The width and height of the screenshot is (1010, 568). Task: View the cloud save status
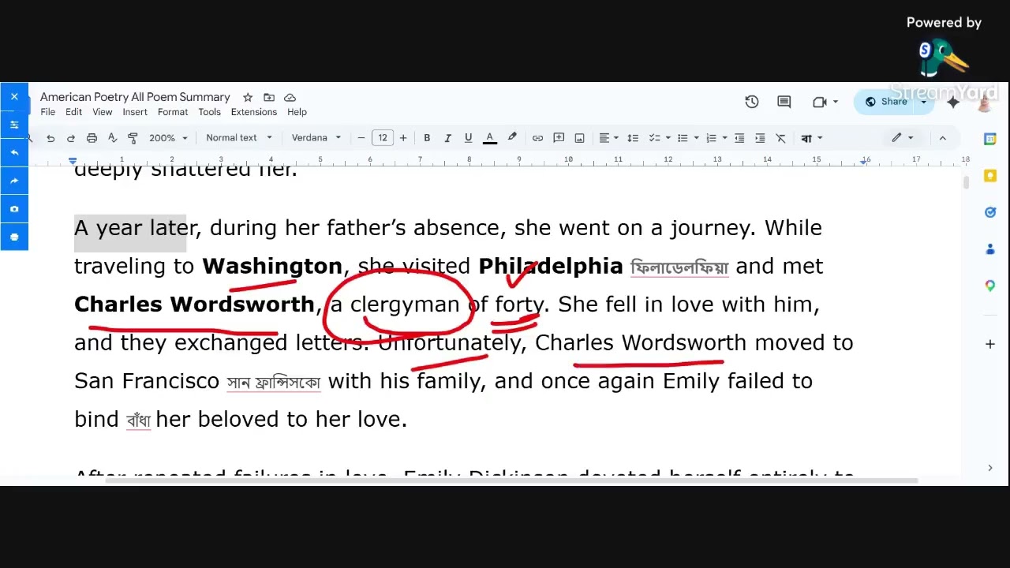(x=290, y=97)
